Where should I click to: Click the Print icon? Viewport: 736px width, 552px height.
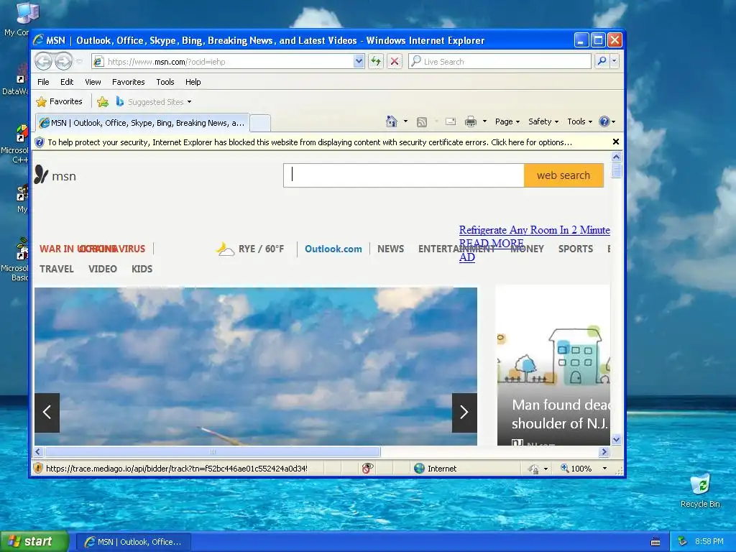[x=470, y=122]
